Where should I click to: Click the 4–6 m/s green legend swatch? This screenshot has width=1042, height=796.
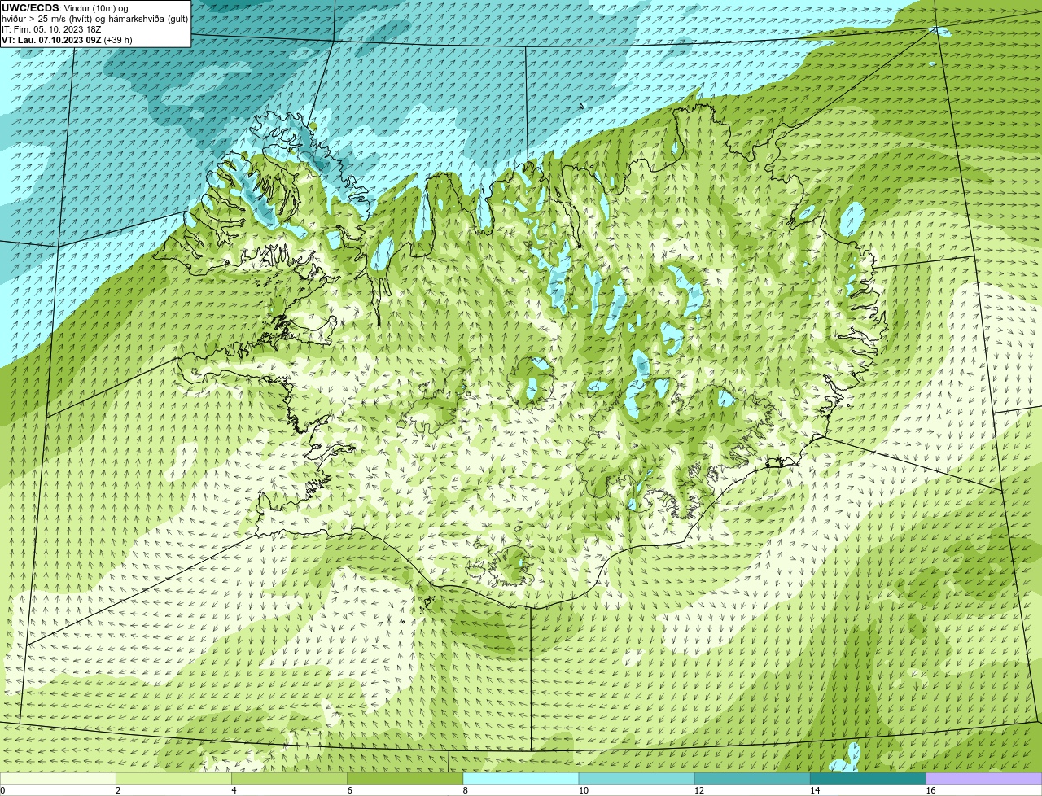290,778
